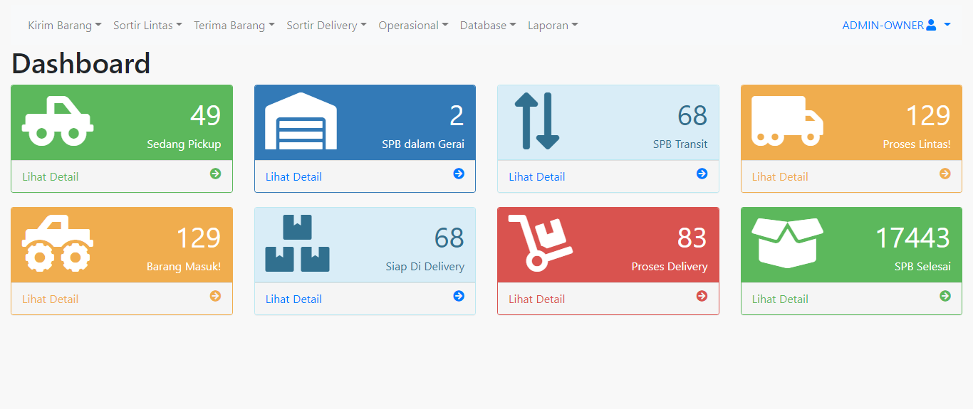Open the Operasional menu
The height and width of the screenshot is (409, 973).
413,26
